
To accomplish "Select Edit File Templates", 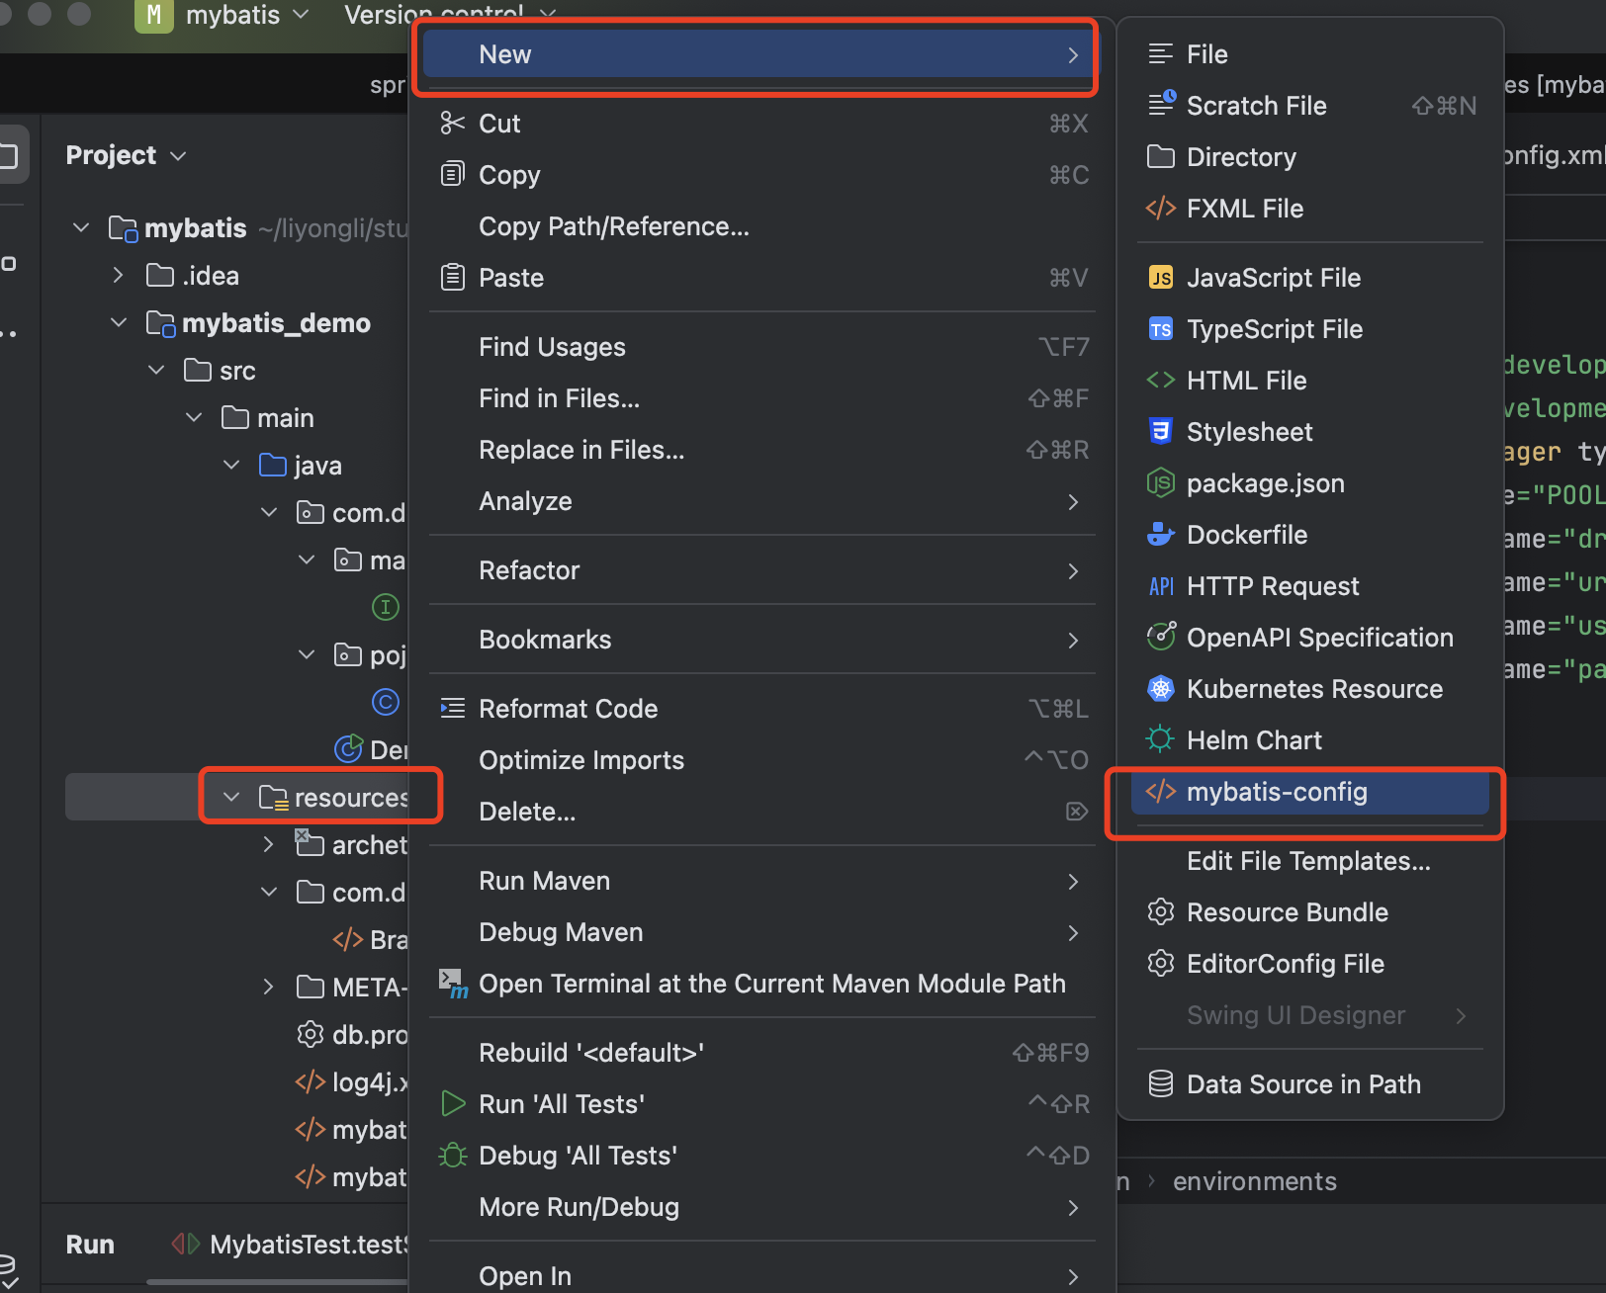I will pos(1310,861).
